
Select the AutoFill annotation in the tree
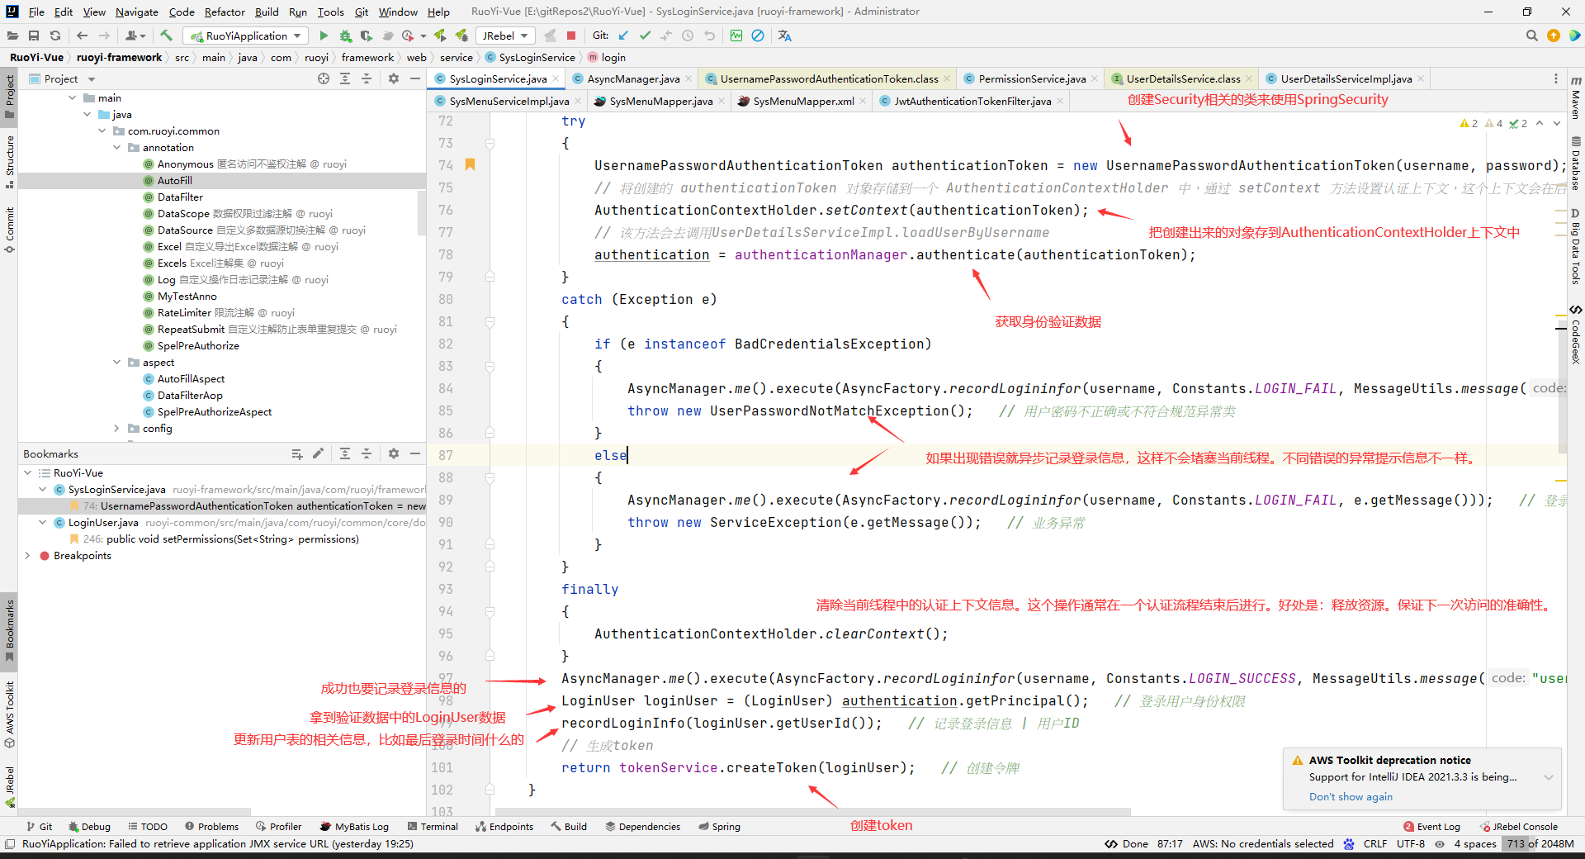coord(174,180)
